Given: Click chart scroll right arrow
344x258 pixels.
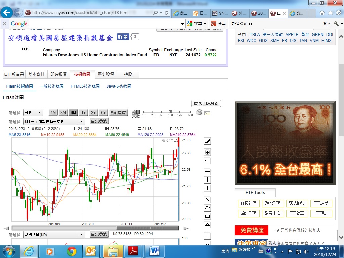Looking at the screenshot, I should click(186, 228).
